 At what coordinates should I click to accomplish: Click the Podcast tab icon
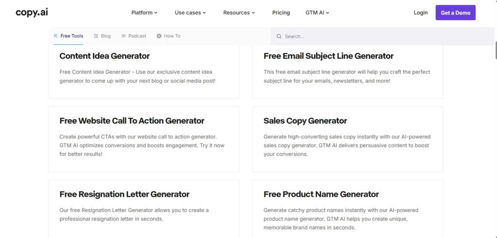(x=124, y=36)
